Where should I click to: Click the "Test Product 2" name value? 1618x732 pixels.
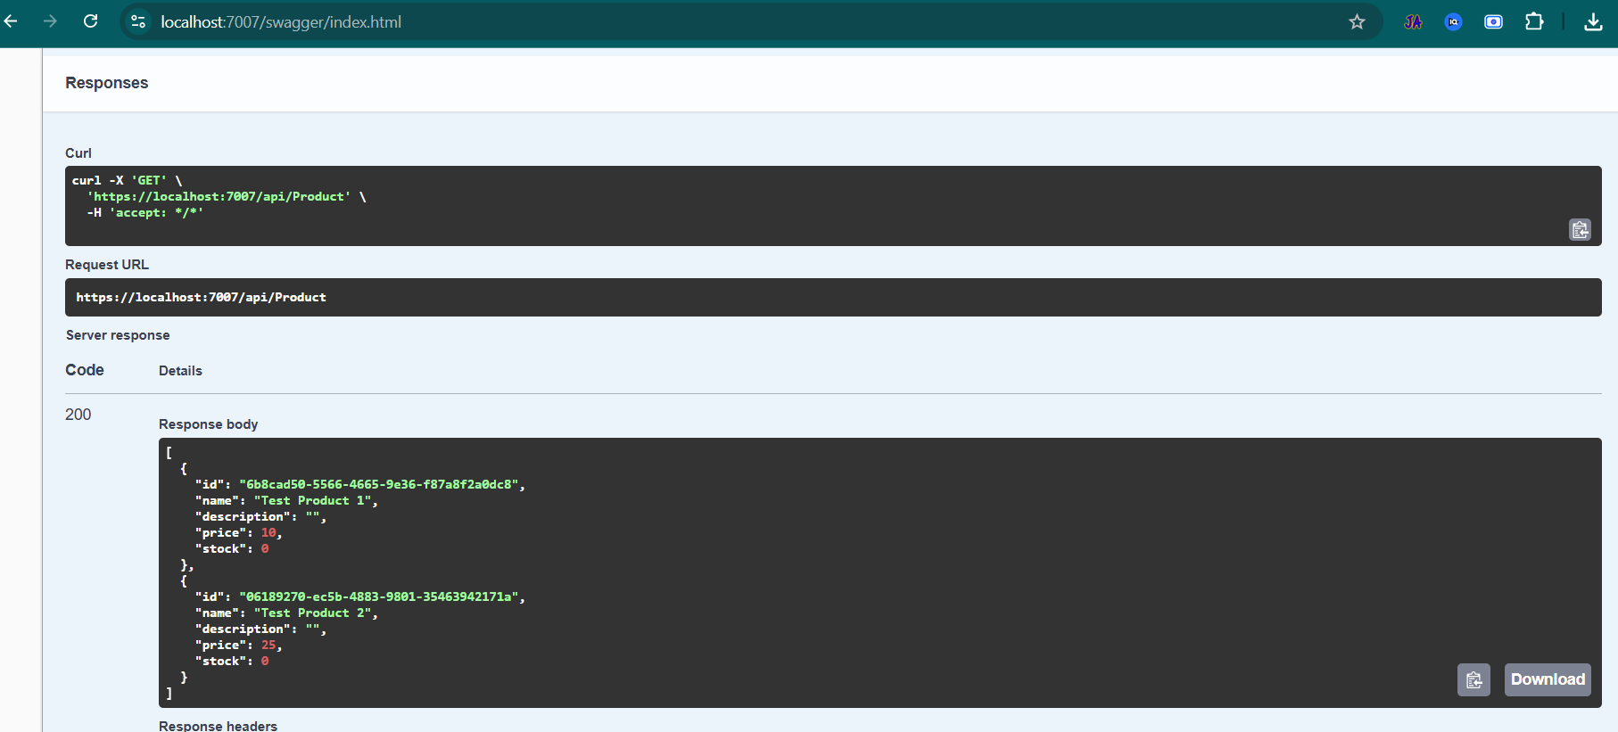(x=313, y=613)
